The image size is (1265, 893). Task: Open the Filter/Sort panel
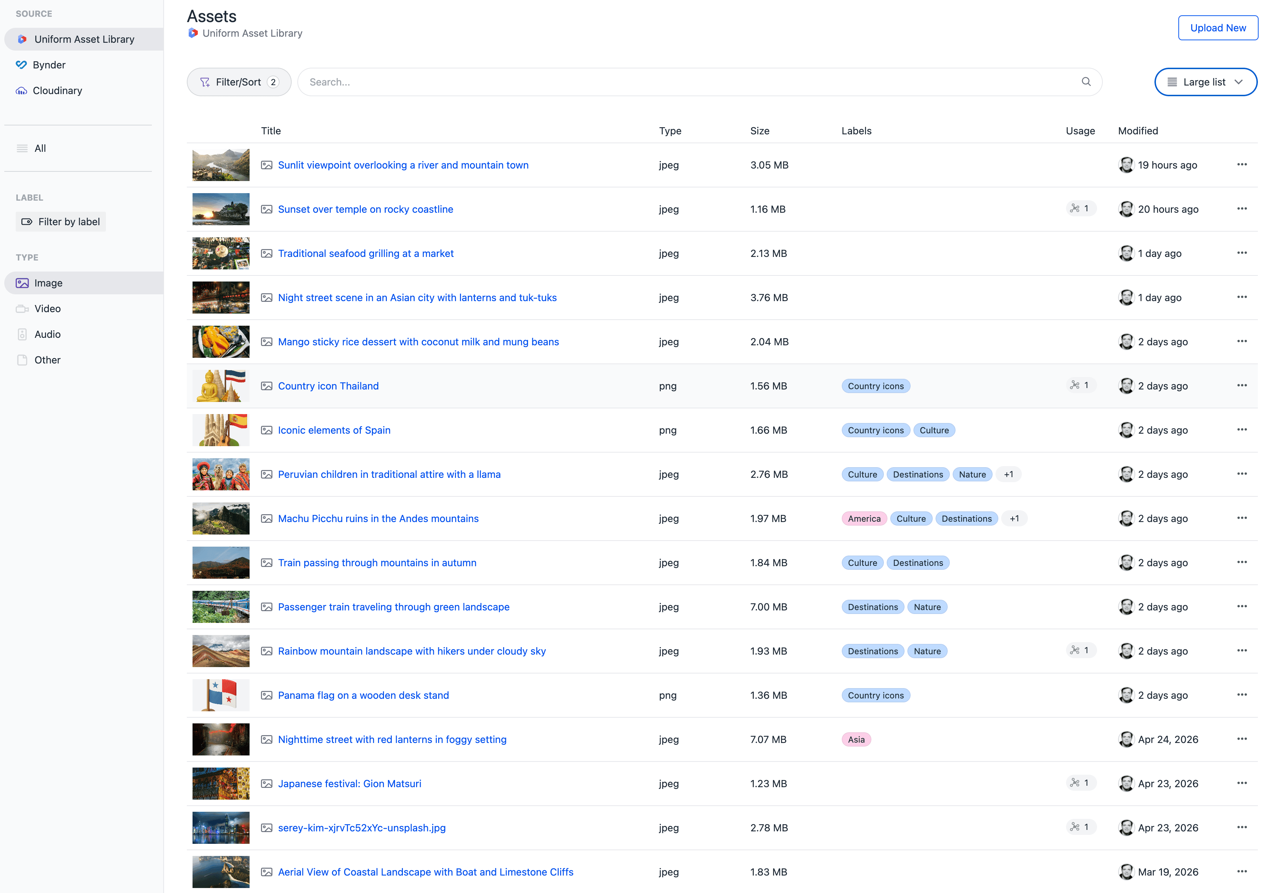pos(239,82)
